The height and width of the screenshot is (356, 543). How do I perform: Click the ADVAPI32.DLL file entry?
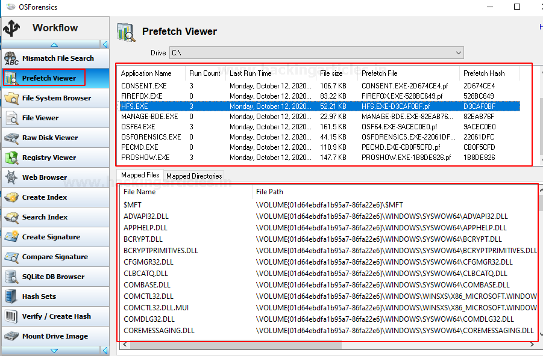click(x=146, y=216)
